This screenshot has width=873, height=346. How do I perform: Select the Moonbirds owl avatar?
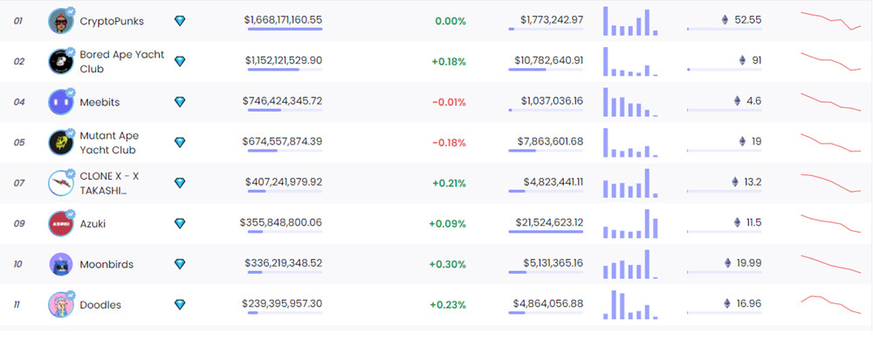coord(61,264)
